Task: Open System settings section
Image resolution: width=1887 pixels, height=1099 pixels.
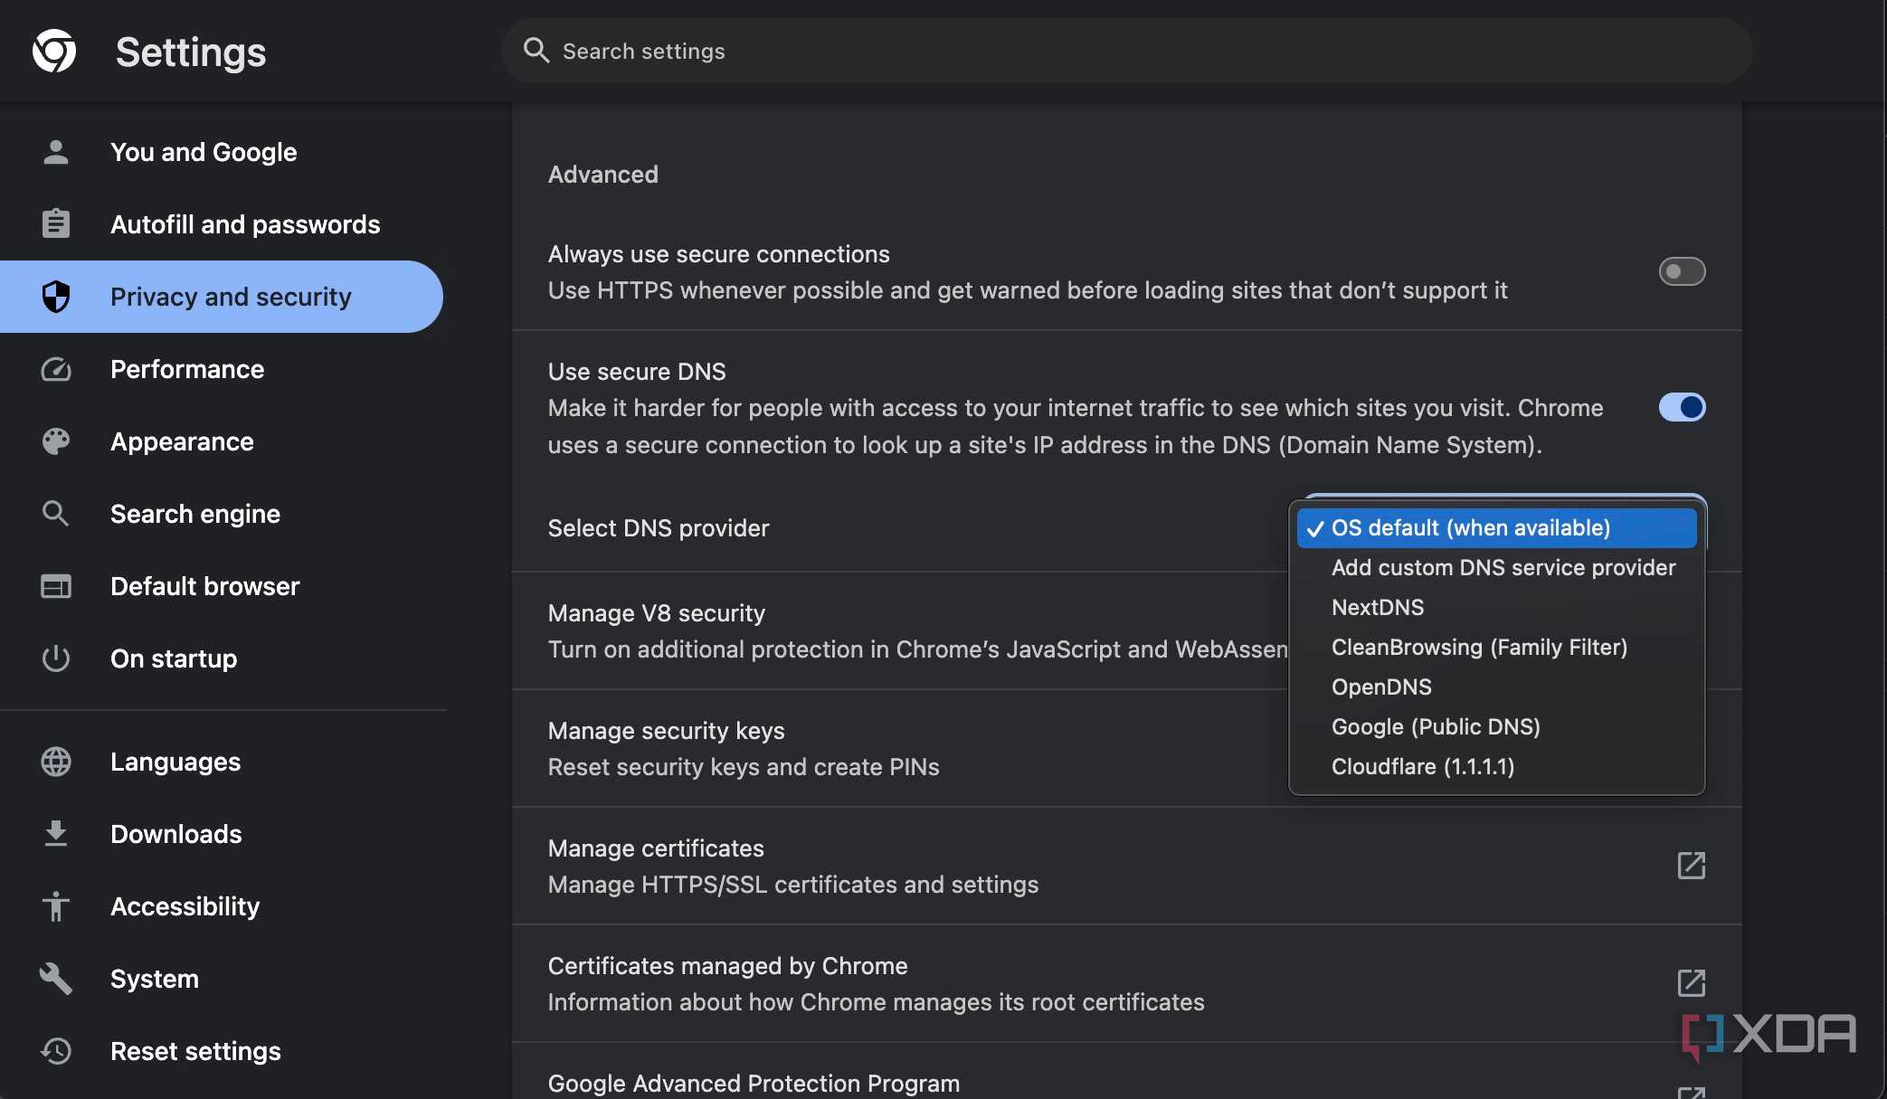Action: coord(222,979)
